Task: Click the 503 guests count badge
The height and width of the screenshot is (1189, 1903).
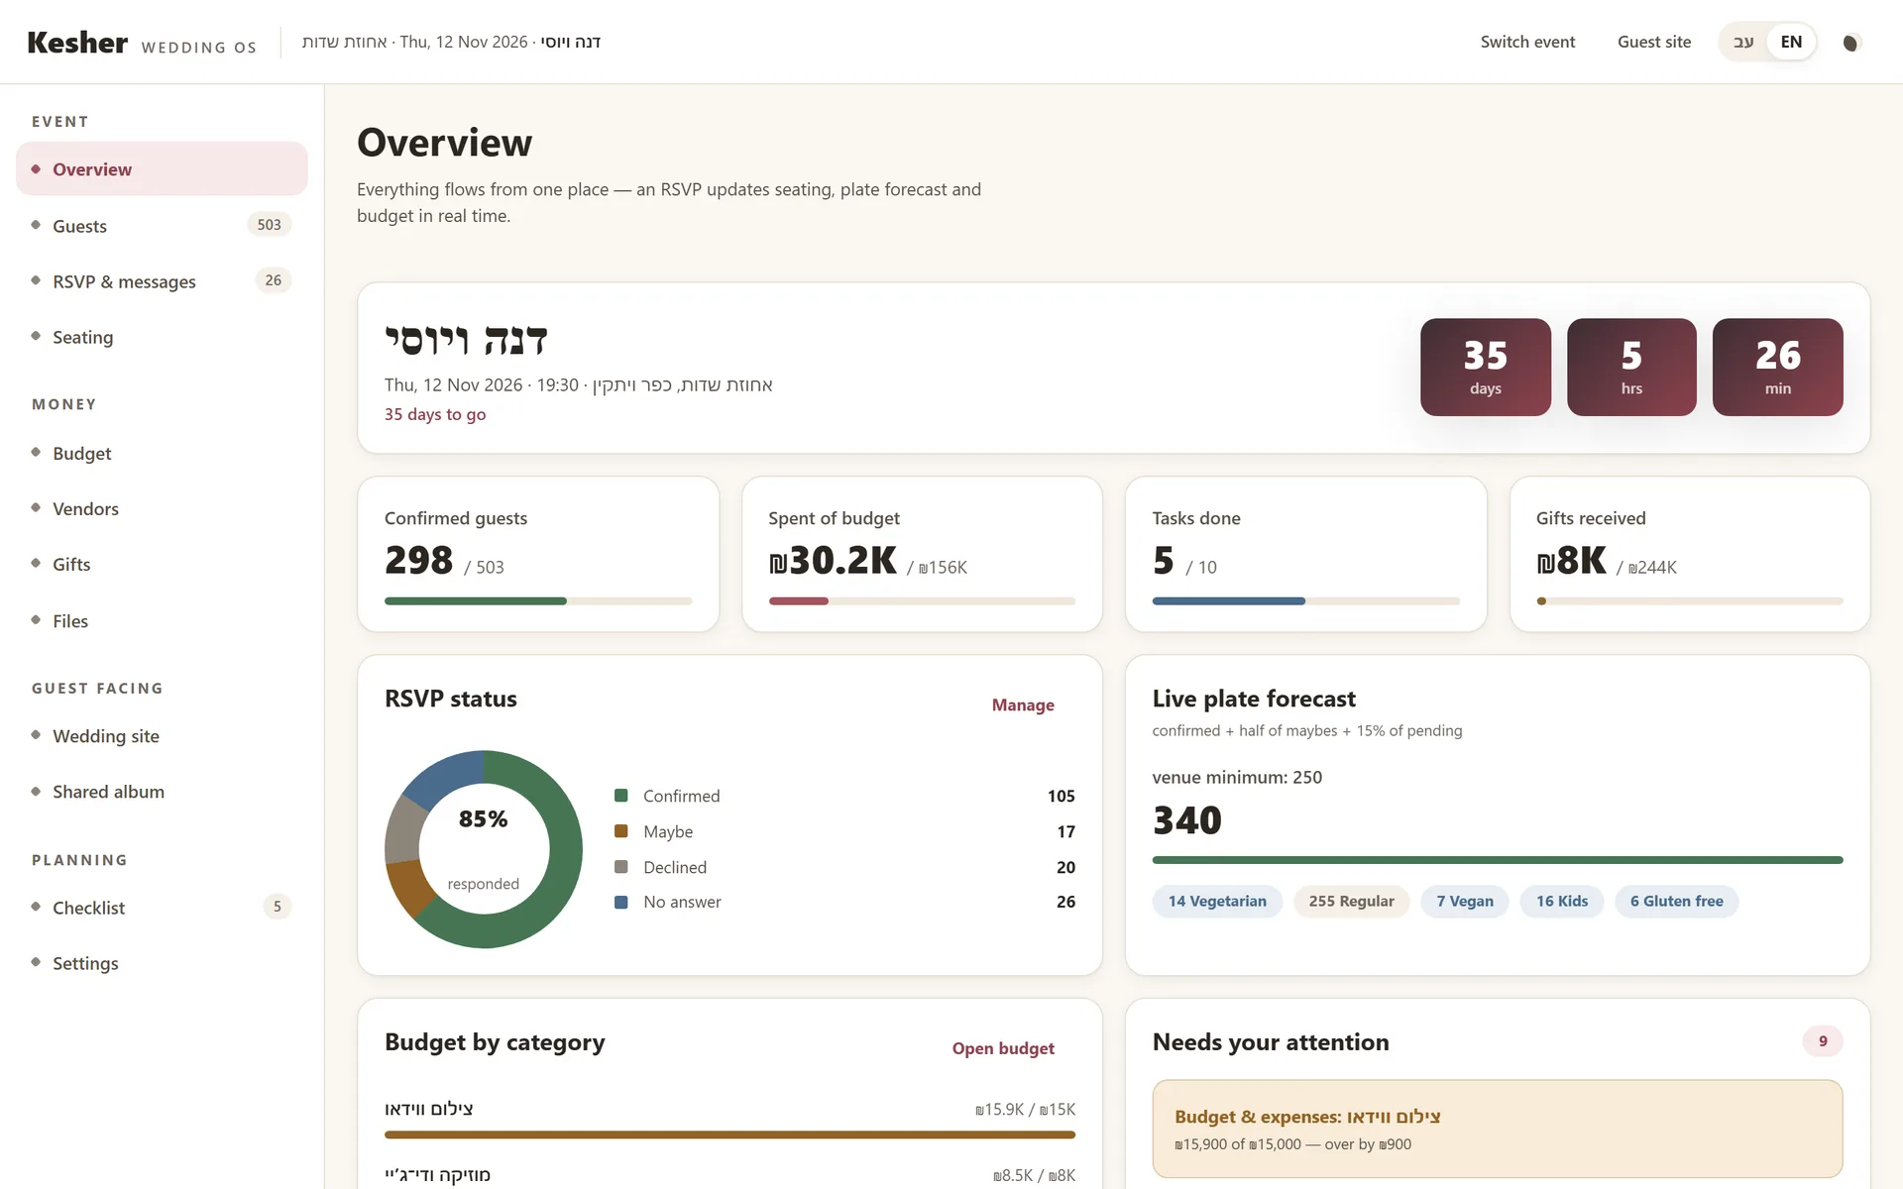Action: pos(269,225)
